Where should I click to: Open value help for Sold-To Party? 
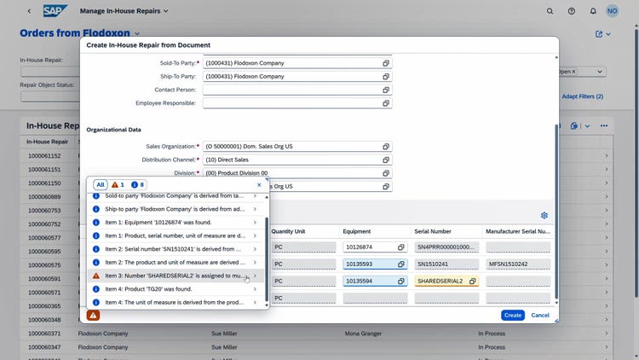coord(385,63)
